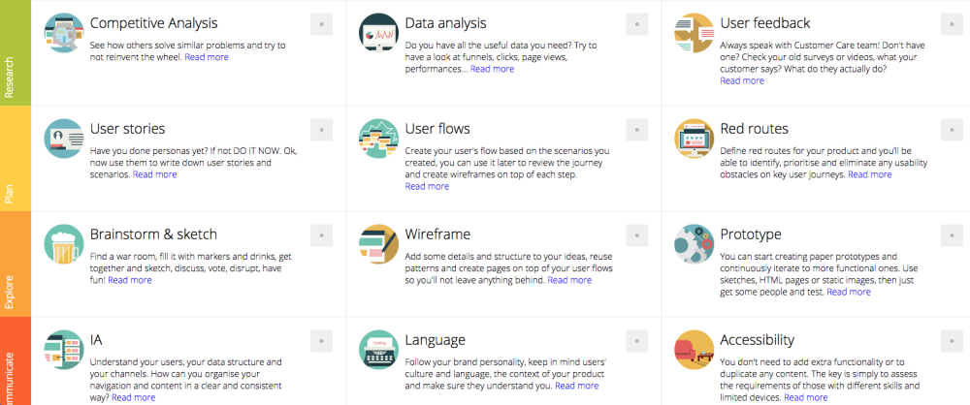Viewport: 970px width, 405px height.
Task: Toggle the checkbox beside User flows
Action: point(637,130)
